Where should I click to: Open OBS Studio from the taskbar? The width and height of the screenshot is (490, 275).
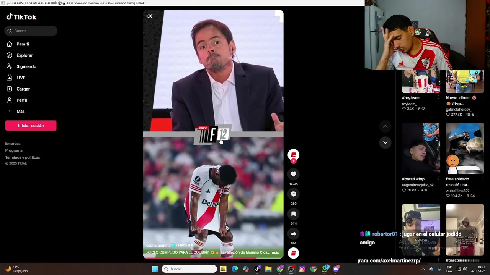(291, 269)
